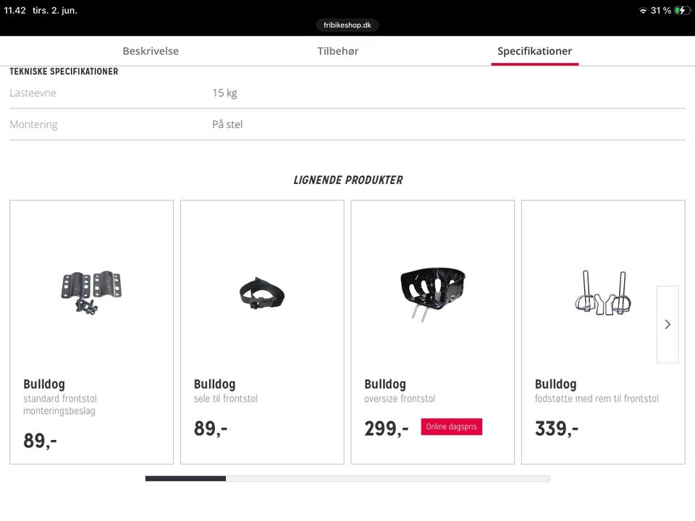Image resolution: width=695 pixels, height=521 pixels.
Task: Click the 'Montering' specification label
Action: [34, 124]
